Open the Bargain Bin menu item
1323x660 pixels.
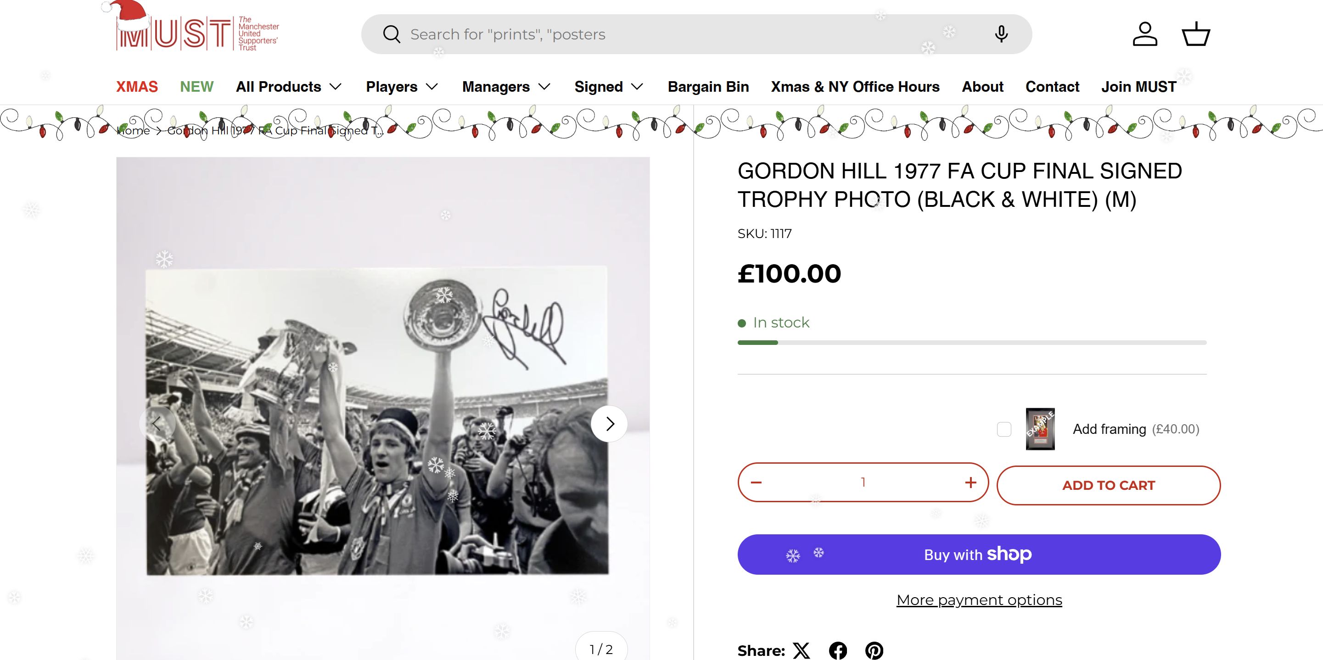[x=708, y=87]
